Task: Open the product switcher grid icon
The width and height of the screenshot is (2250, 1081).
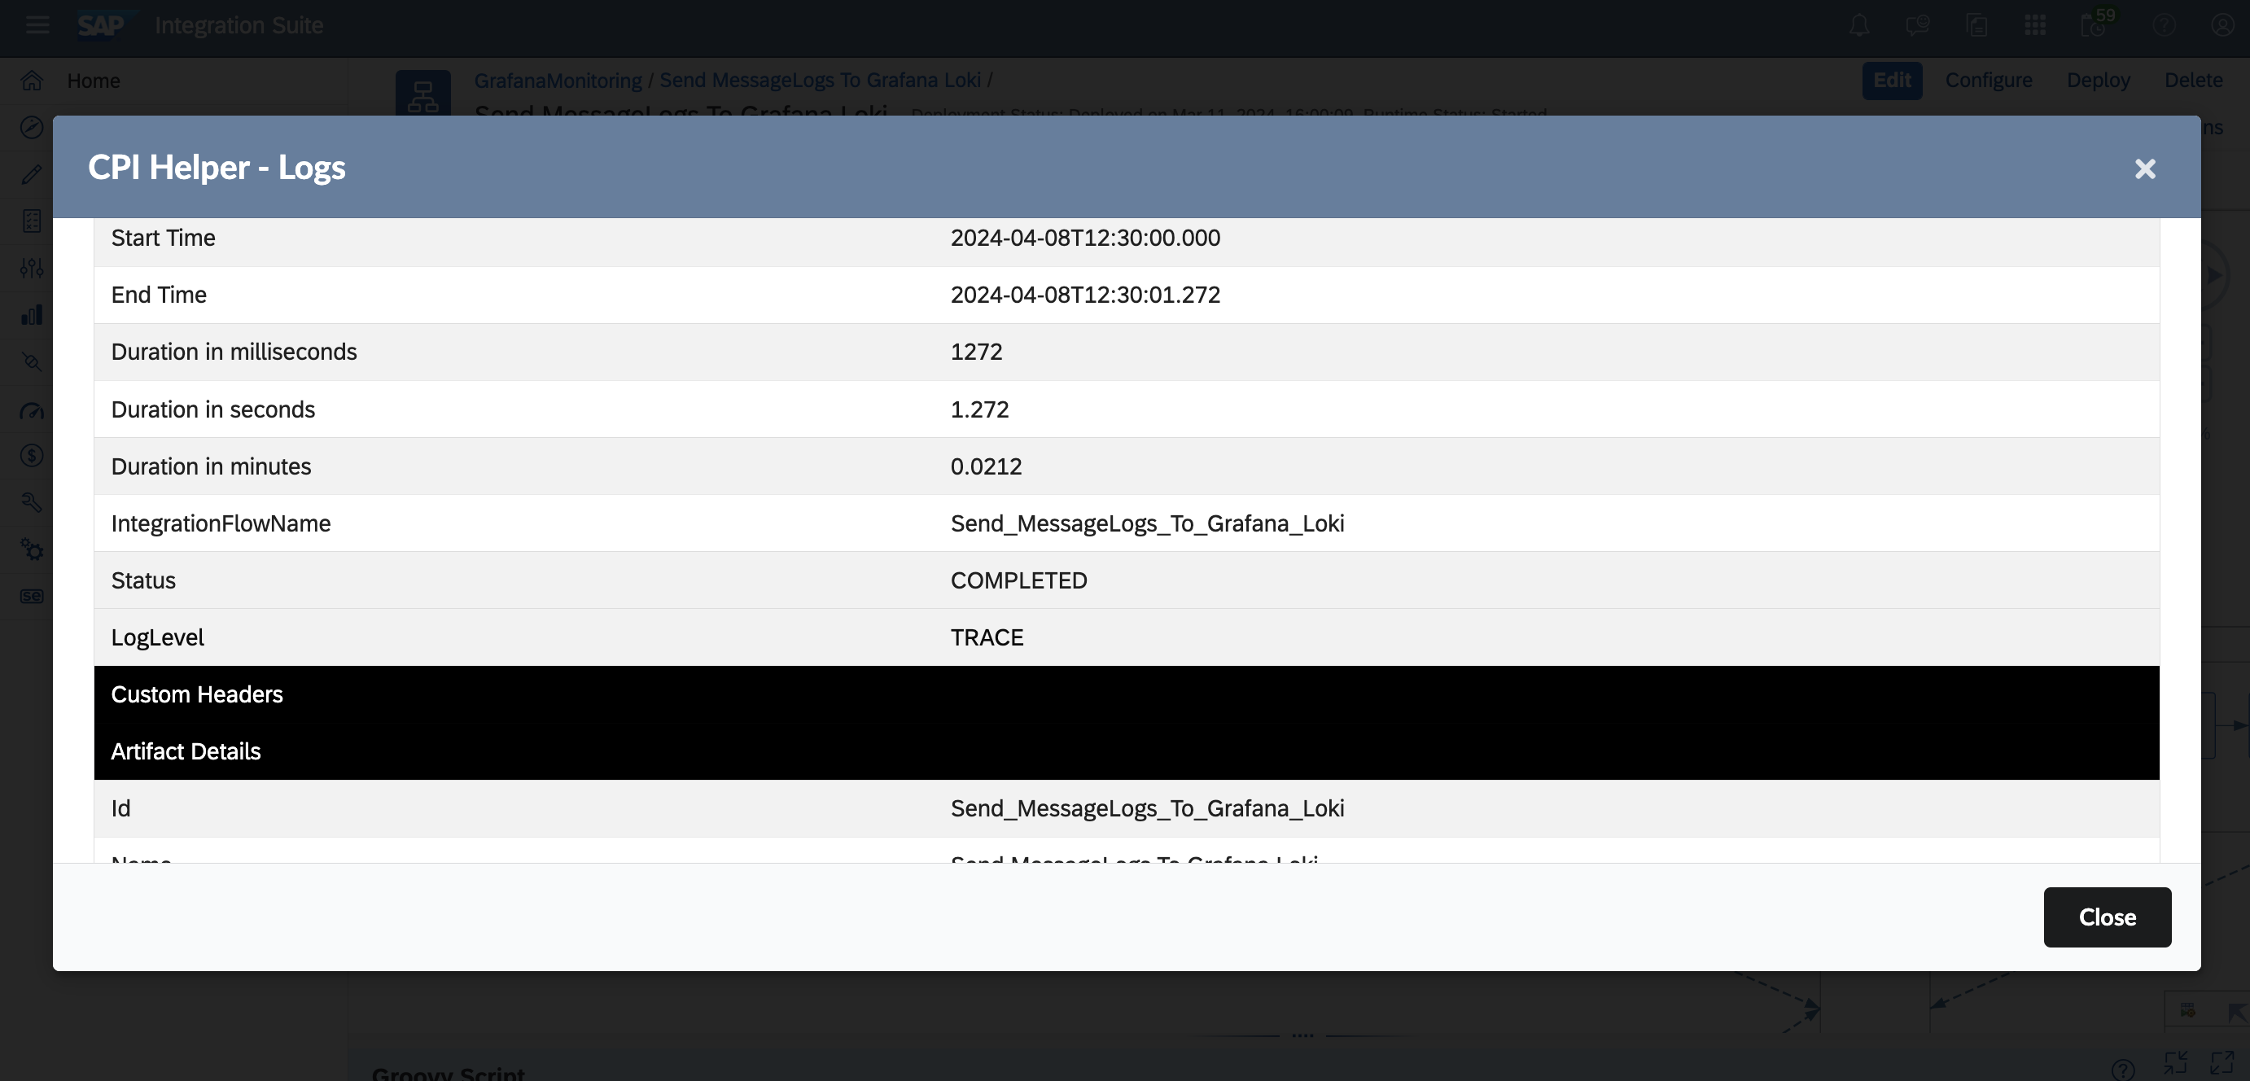Action: coord(2035,25)
